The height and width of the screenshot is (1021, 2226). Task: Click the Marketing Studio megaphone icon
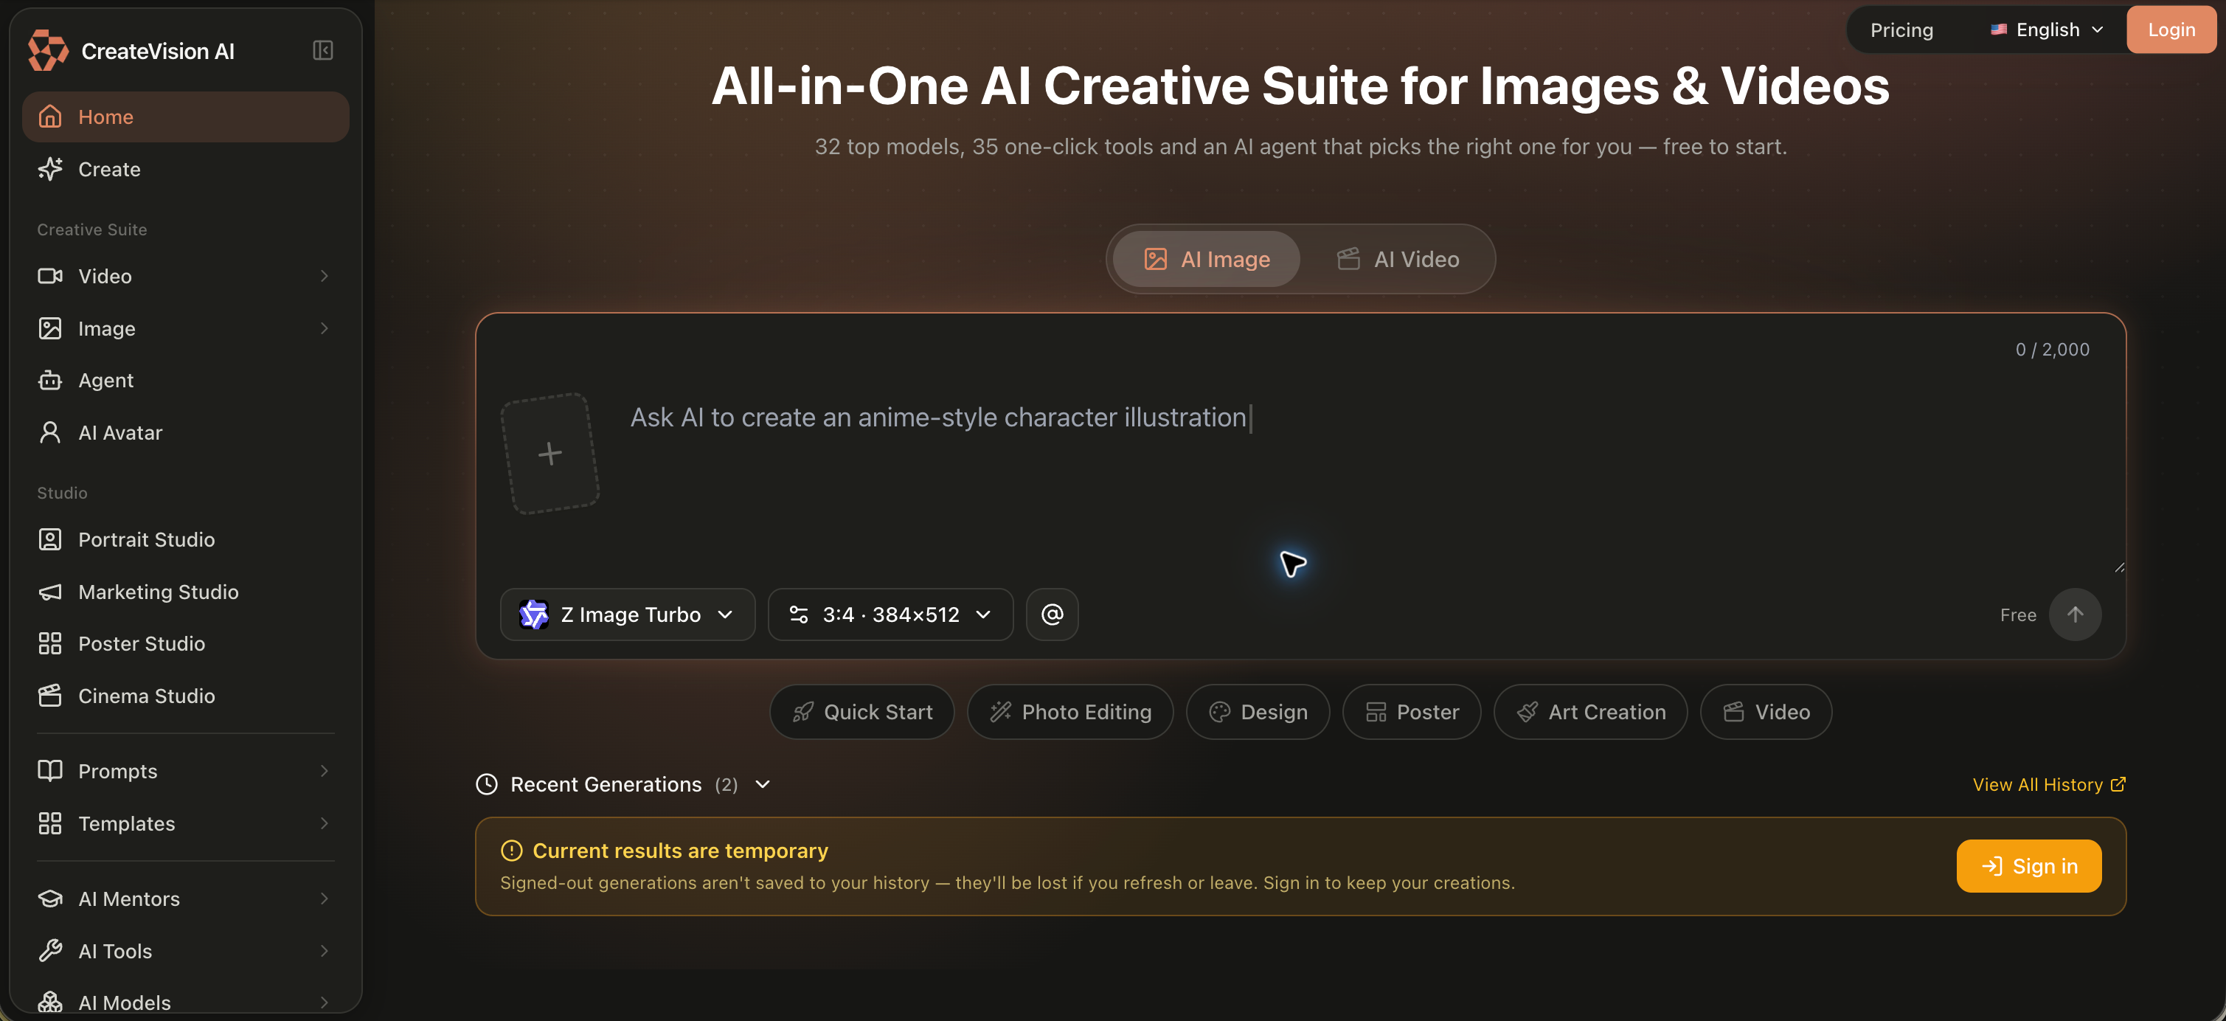[x=50, y=592]
